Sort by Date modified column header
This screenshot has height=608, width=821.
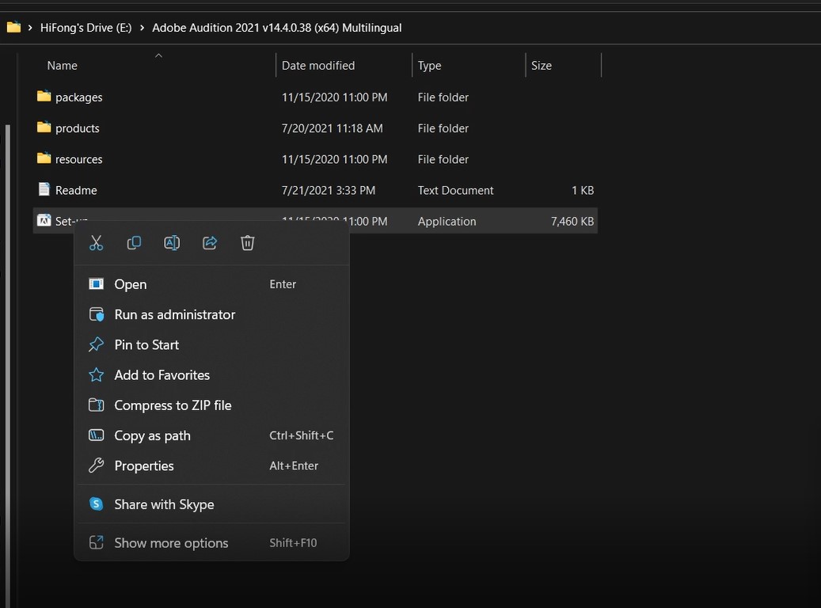tap(318, 66)
